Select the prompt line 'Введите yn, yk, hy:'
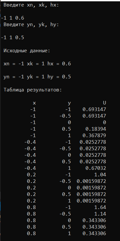Viewport: 120px width, 241px height. tap(31, 24)
